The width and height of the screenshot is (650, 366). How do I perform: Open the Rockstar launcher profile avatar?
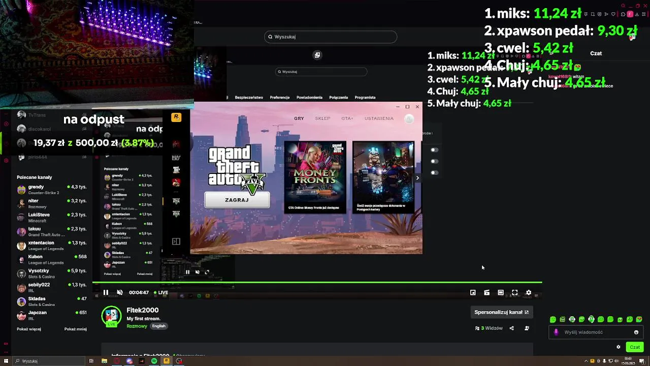click(409, 118)
